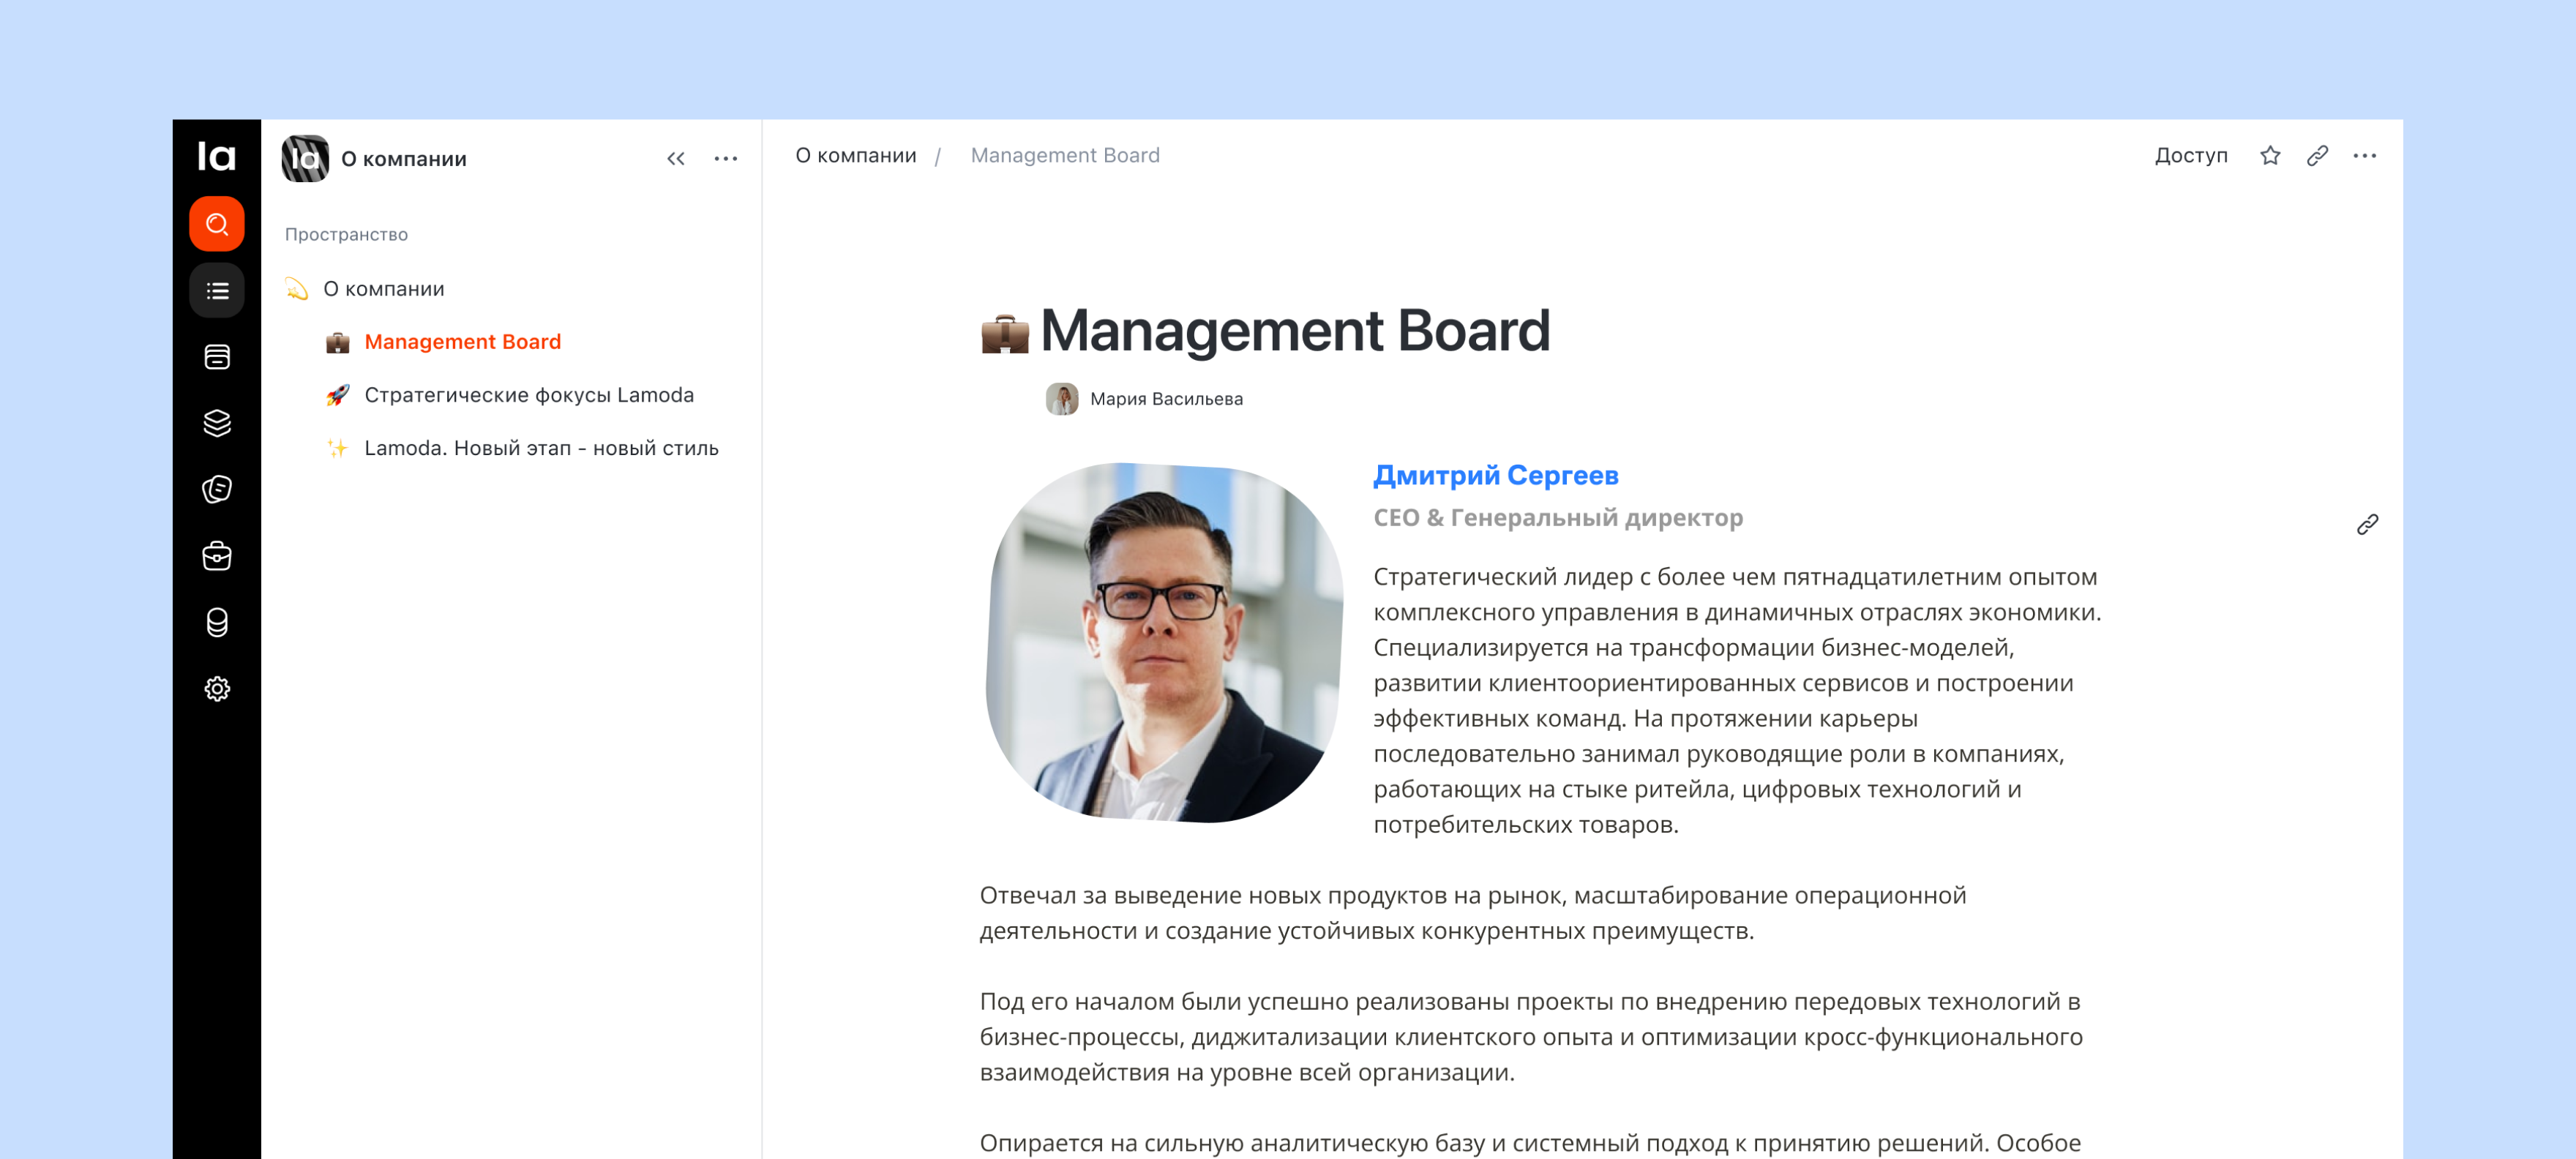Click the Дмитрий Сергеев portrait photo
2576x1159 pixels.
(1164, 642)
